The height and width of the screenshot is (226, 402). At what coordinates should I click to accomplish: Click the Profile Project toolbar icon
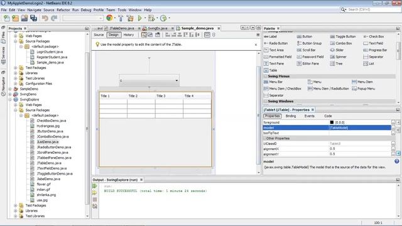pyautogui.click(x=163, y=18)
